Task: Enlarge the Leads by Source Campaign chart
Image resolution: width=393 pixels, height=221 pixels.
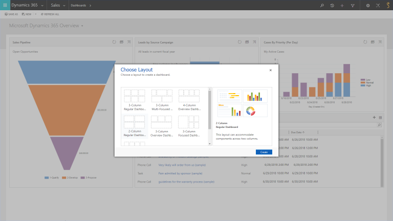Action: pyautogui.click(x=254, y=42)
